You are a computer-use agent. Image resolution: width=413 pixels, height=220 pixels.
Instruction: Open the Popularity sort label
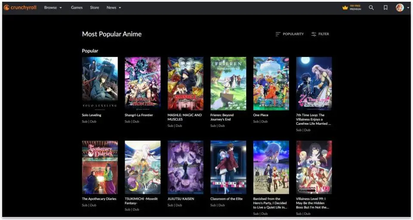(293, 34)
